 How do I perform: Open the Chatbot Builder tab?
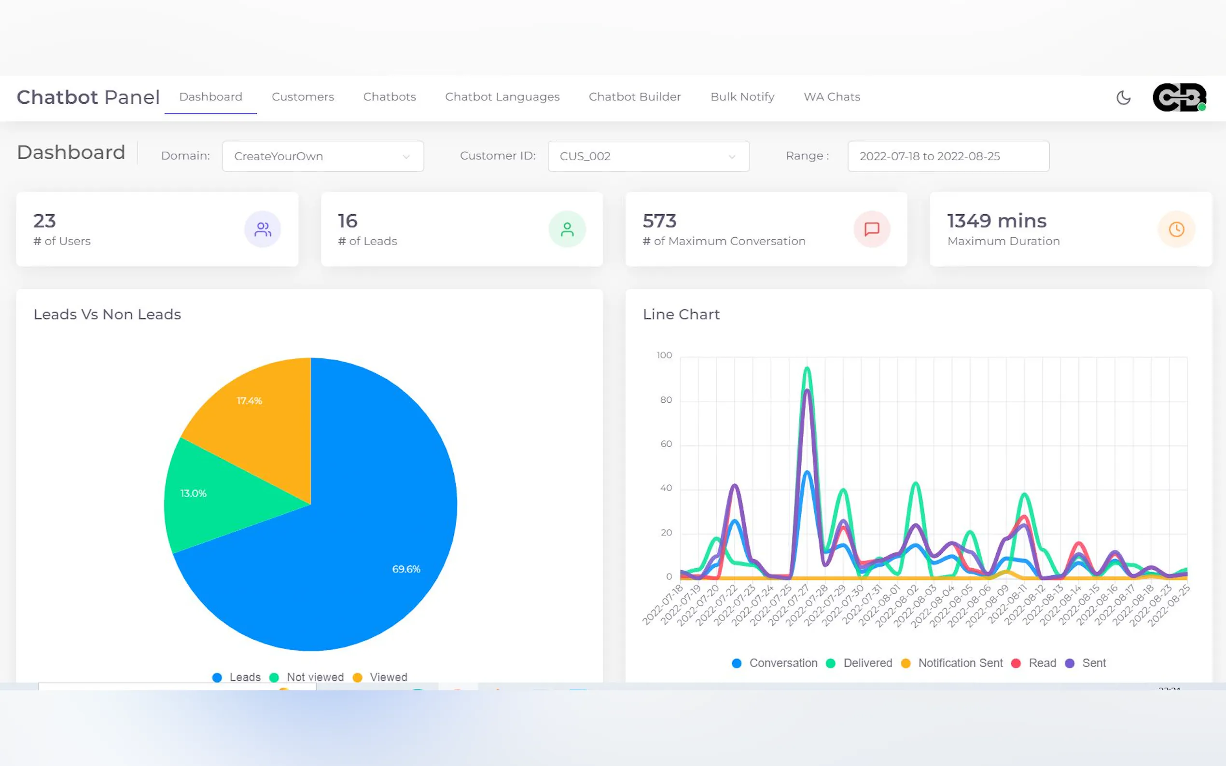pyautogui.click(x=635, y=97)
